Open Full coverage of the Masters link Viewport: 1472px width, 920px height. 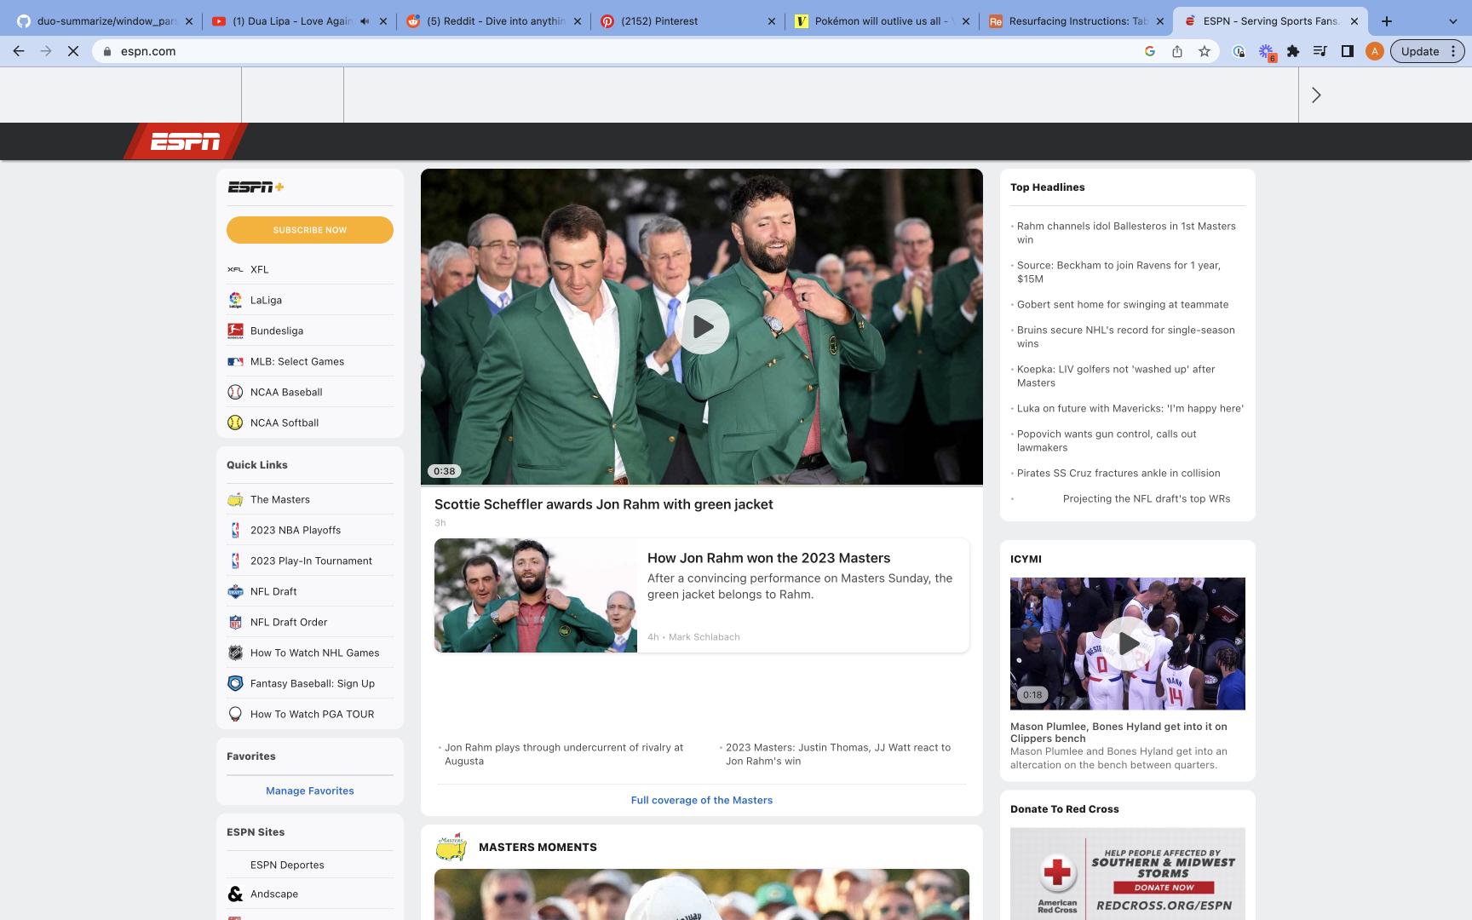point(702,800)
